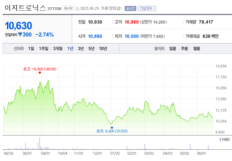Select the 1일 line chart tab
The height and width of the screenshot is (161, 232).
coord(31,48)
